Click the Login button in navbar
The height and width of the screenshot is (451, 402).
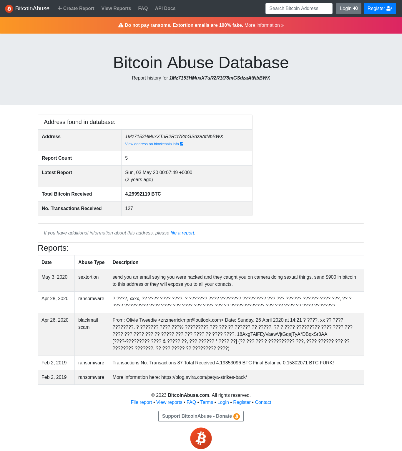(x=349, y=9)
